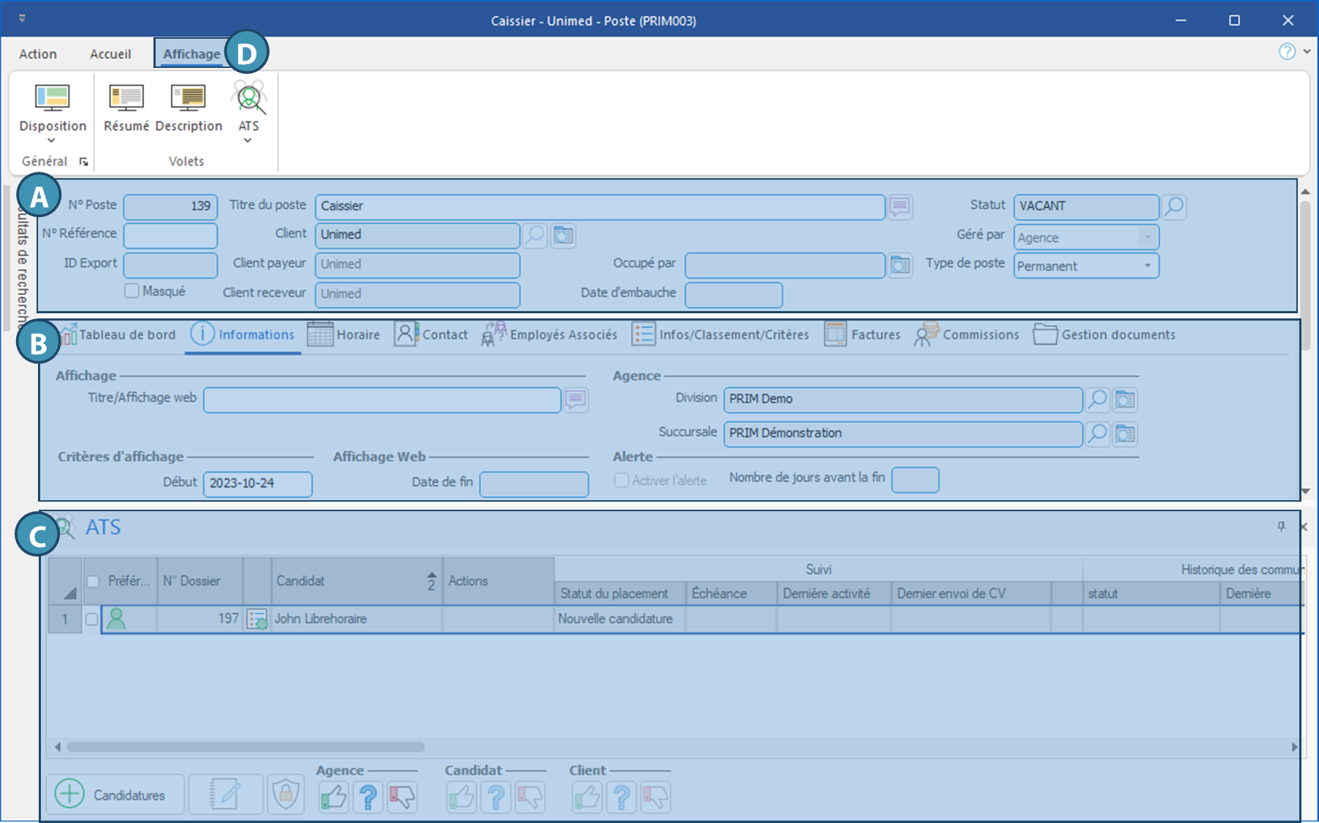Open the help options chevron
Viewport: 1319px width, 823px height.
point(1307,52)
